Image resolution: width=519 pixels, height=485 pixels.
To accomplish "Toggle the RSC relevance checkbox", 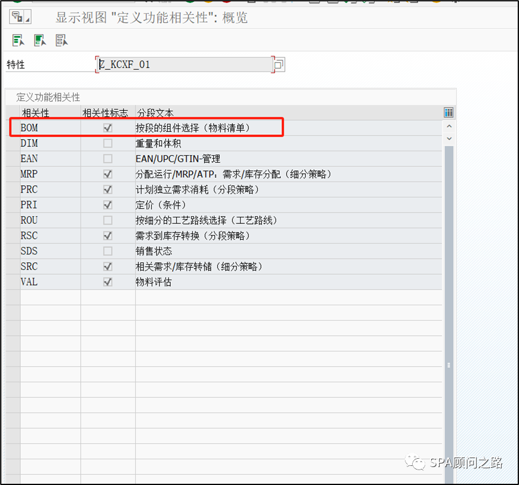I will [x=108, y=236].
